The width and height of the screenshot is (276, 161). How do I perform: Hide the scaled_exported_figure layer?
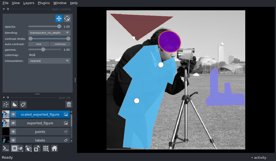coord(13,114)
